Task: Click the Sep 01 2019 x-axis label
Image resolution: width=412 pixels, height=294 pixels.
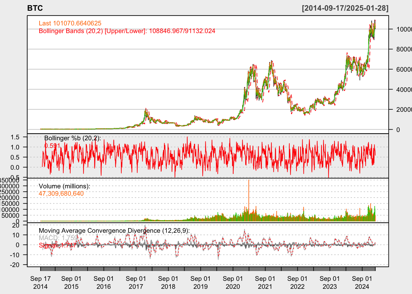Action: tap(200, 283)
